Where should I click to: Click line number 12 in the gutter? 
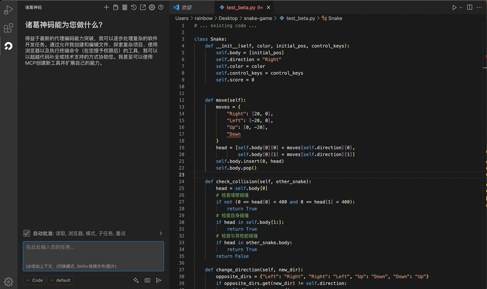182,100
